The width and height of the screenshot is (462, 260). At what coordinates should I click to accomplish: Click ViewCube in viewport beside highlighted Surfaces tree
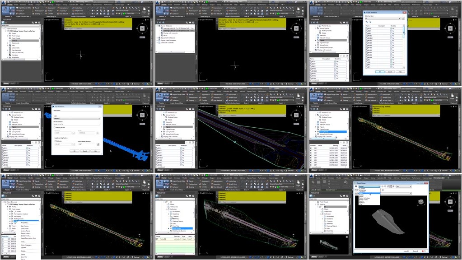[142, 28]
